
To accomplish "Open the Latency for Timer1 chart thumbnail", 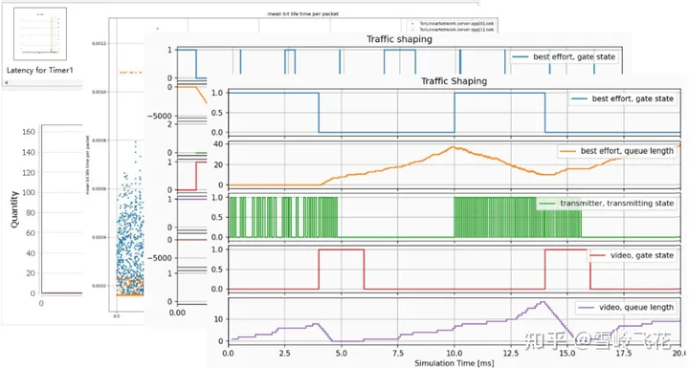I will (x=40, y=33).
